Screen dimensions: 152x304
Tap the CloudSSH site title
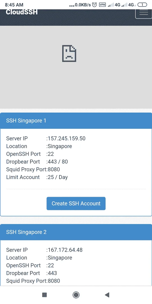point(21,12)
